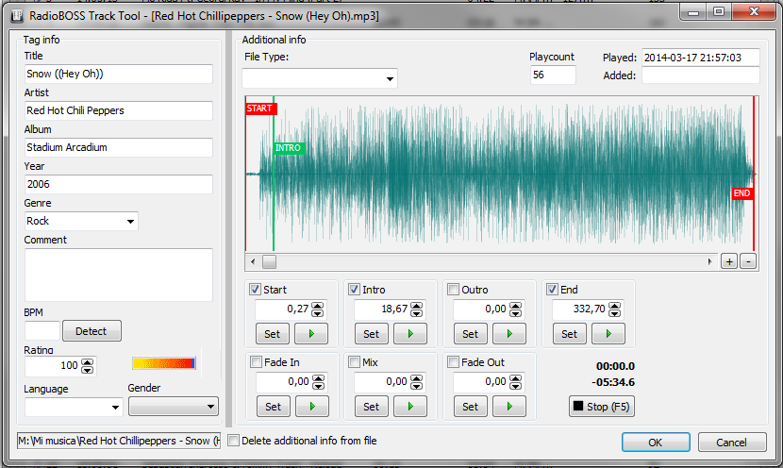Click the red START marker flag

[x=261, y=109]
